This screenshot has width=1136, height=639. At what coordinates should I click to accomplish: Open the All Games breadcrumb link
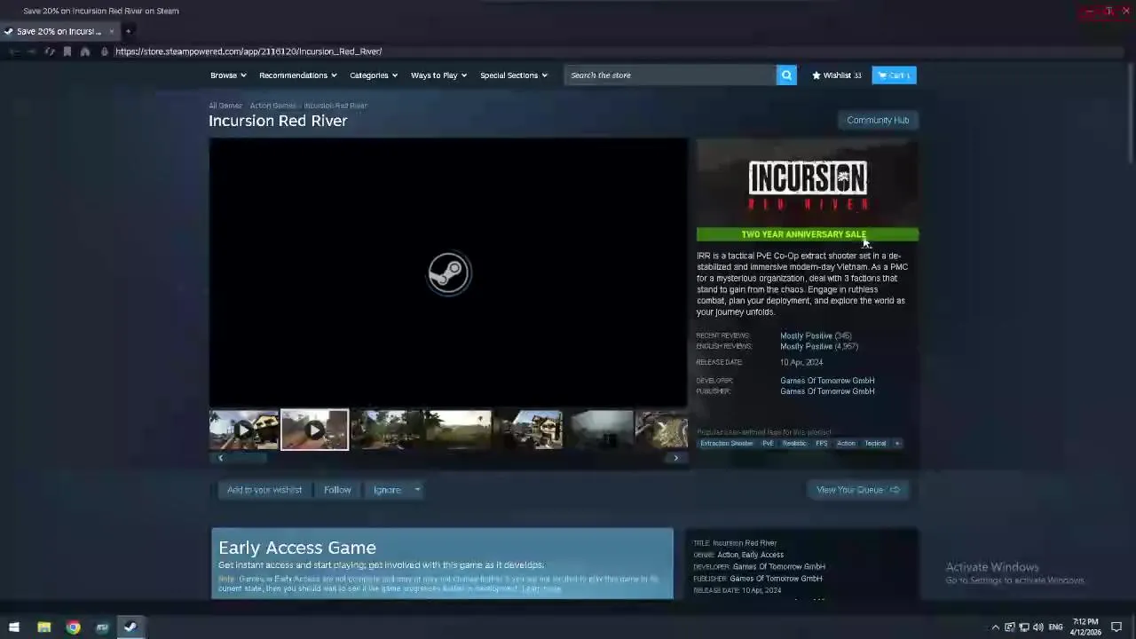point(225,106)
